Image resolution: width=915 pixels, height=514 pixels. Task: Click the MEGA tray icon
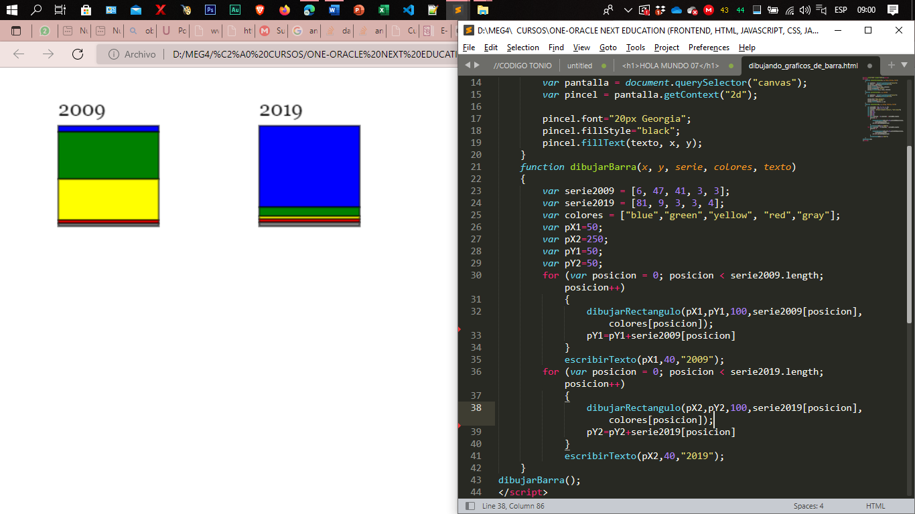(x=708, y=10)
